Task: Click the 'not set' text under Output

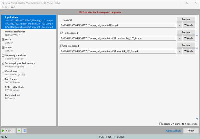Action: [9, 51]
